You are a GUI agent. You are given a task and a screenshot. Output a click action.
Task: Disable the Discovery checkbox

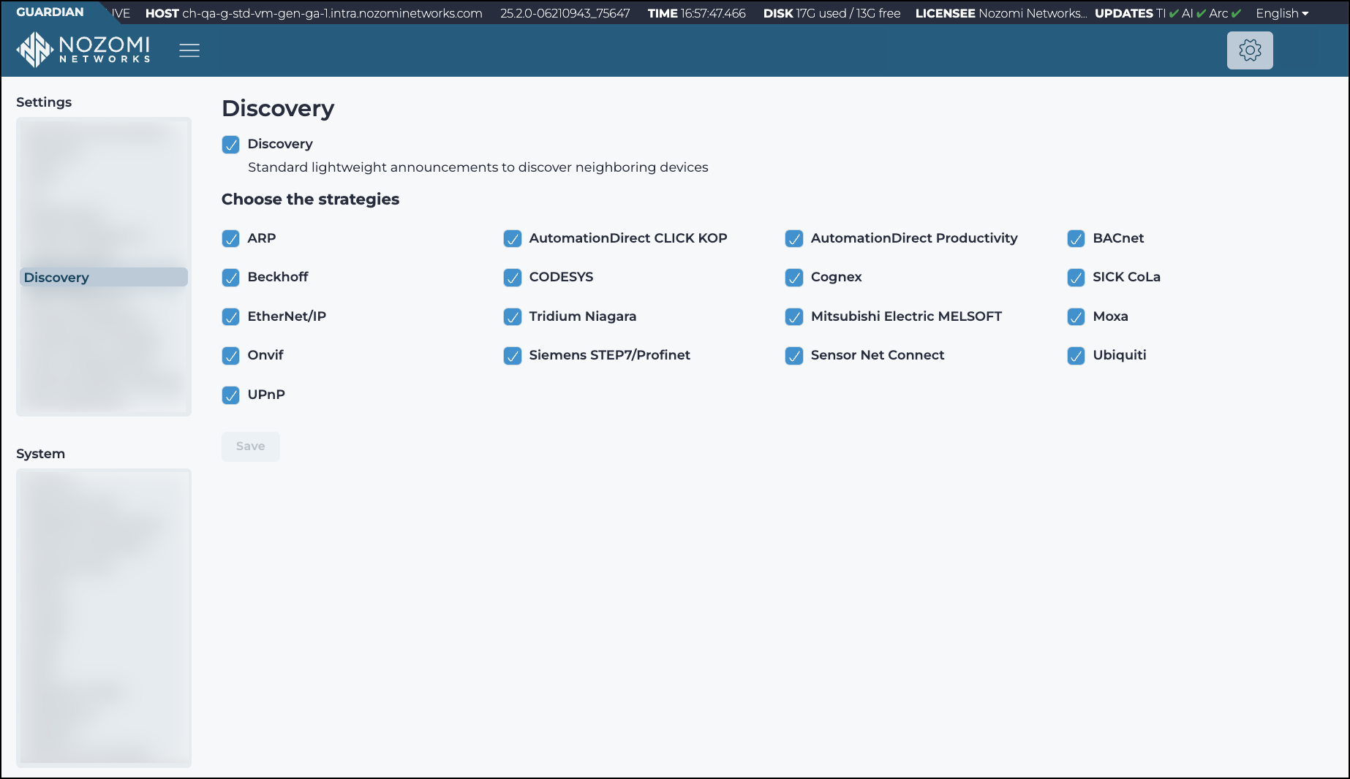point(230,144)
